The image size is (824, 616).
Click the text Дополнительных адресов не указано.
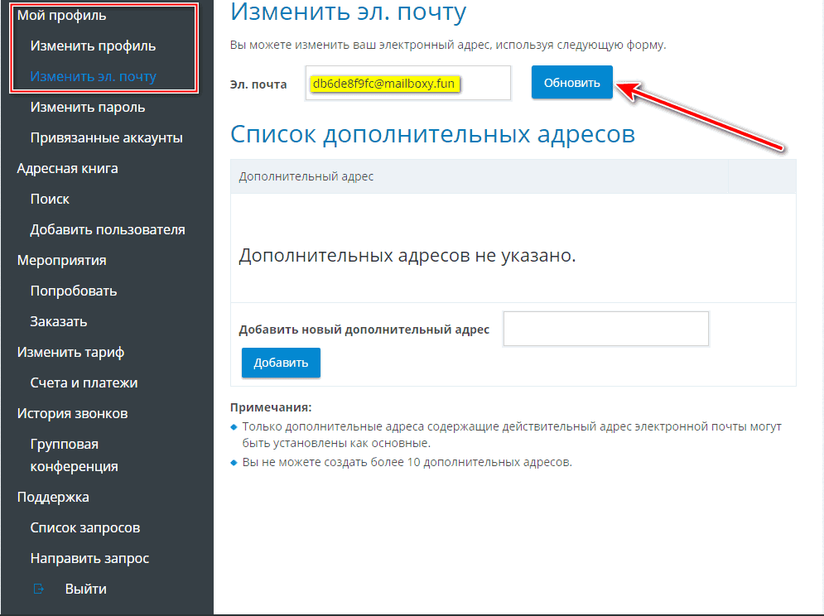pos(407,256)
